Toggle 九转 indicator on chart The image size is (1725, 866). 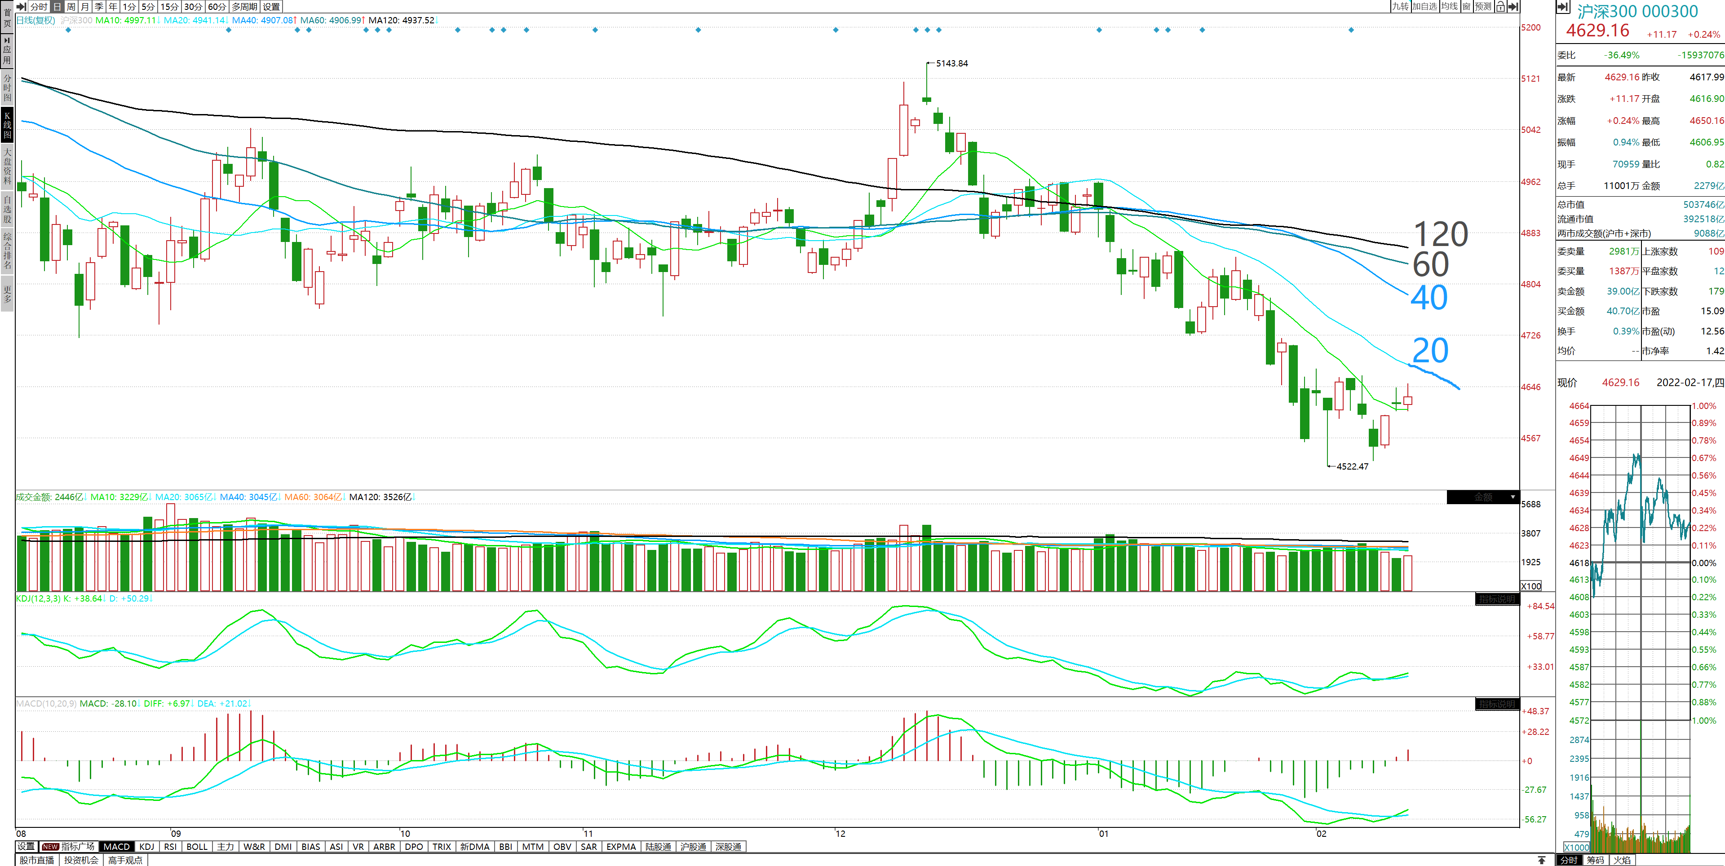[1400, 7]
